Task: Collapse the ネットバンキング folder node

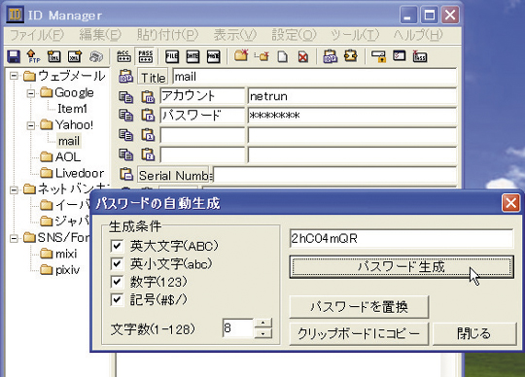Action: click(14, 190)
